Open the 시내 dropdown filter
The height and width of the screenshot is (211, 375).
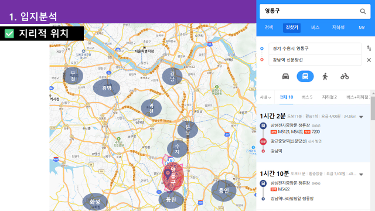point(265,97)
